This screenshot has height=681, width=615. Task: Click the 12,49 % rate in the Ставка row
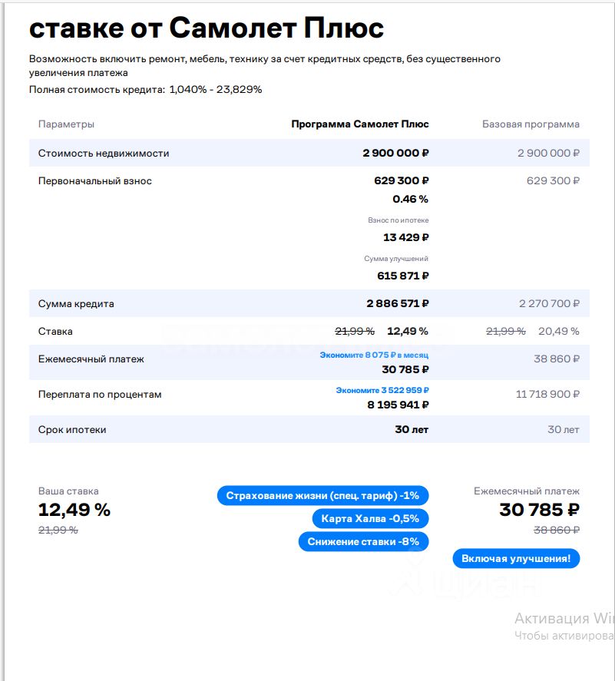pyautogui.click(x=408, y=331)
